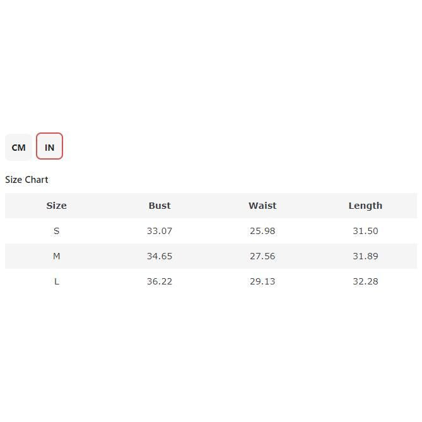
Task: Click the Waist column header
Action: [262, 206]
